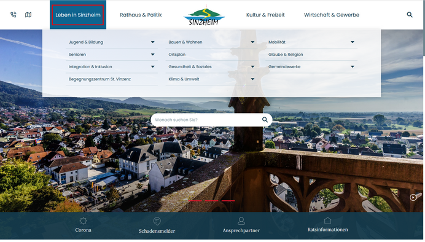The height and width of the screenshot is (242, 425).
Task: Open the map icon in header
Action: [x=28, y=15]
